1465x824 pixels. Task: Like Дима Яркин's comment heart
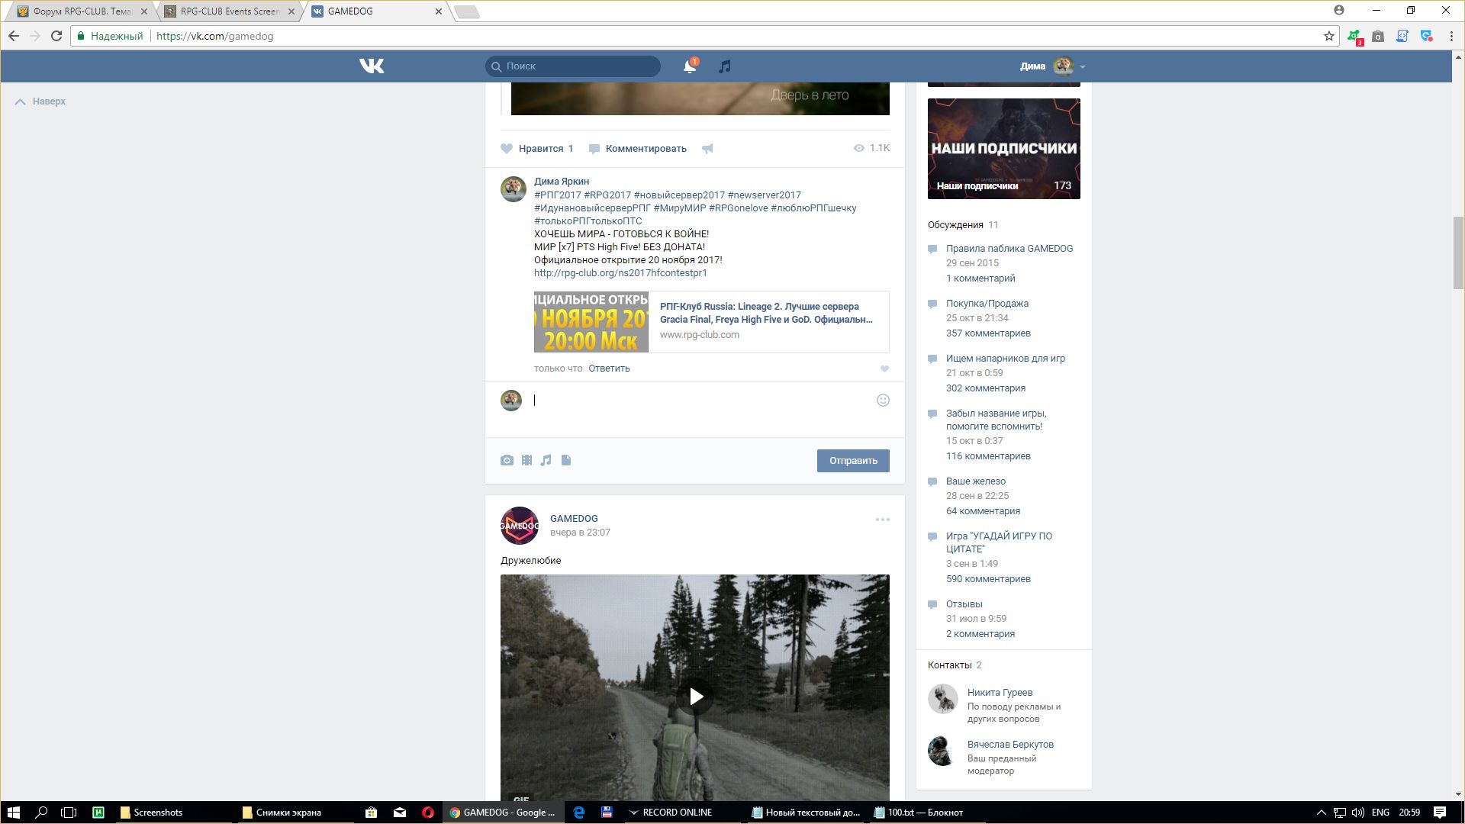[884, 369]
